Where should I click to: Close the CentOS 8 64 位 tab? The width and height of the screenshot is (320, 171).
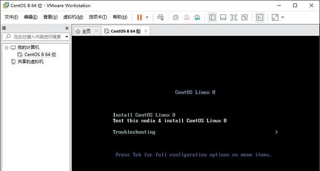click(x=146, y=31)
